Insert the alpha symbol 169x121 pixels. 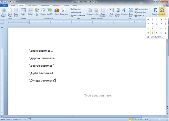tap(148, 33)
